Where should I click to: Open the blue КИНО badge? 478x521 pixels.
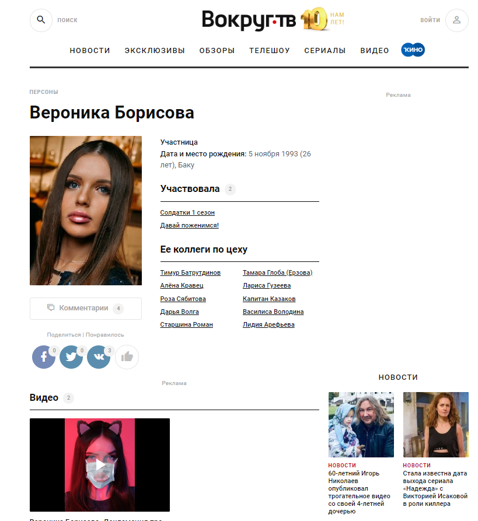pyautogui.click(x=413, y=50)
